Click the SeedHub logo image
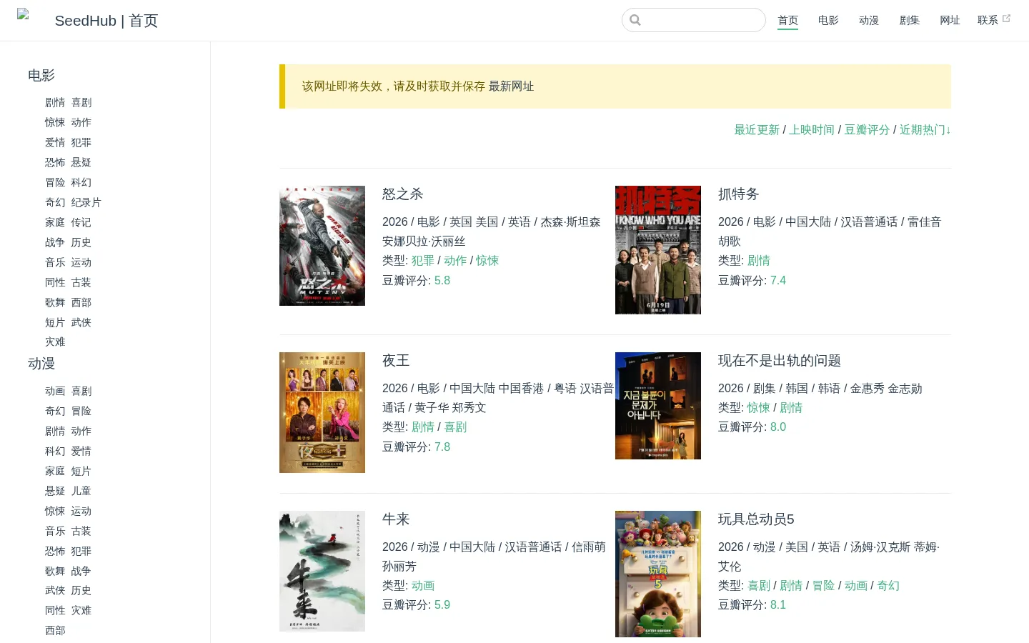Image resolution: width=1029 pixels, height=643 pixels. coord(23,14)
